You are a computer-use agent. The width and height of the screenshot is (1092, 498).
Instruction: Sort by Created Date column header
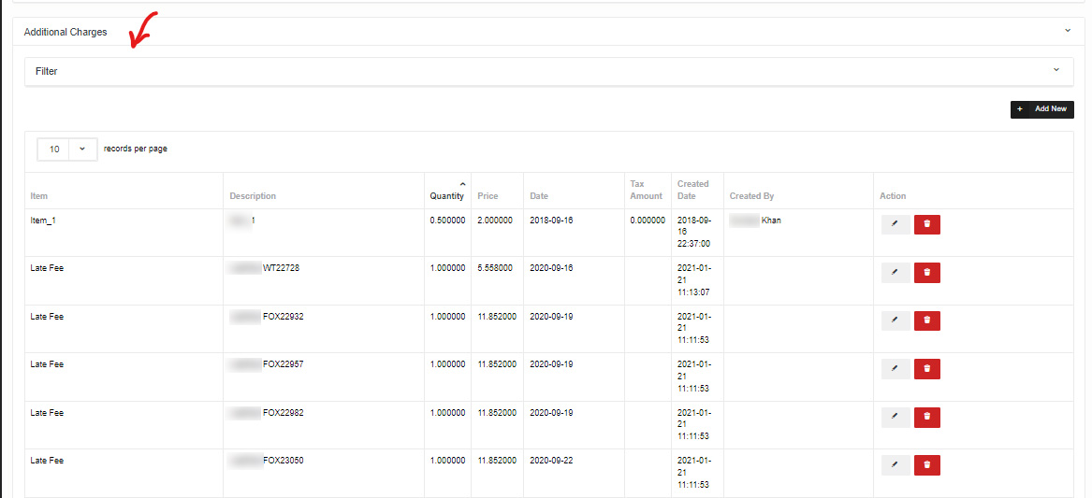(x=693, y=190)
